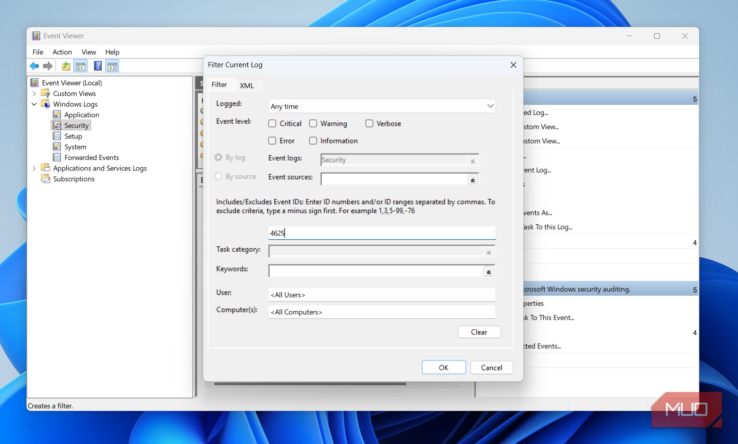Click the Up One Level folder icon
The width and height of the screenshot is (738, 444).
[66, 66]
